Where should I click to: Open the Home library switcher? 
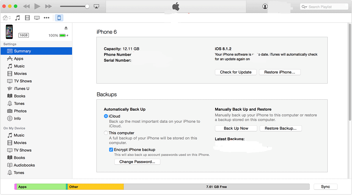(x=7, y=18)
